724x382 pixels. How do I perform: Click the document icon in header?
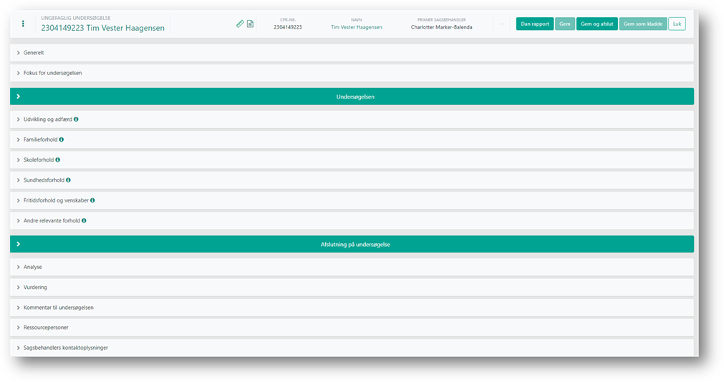250,24
